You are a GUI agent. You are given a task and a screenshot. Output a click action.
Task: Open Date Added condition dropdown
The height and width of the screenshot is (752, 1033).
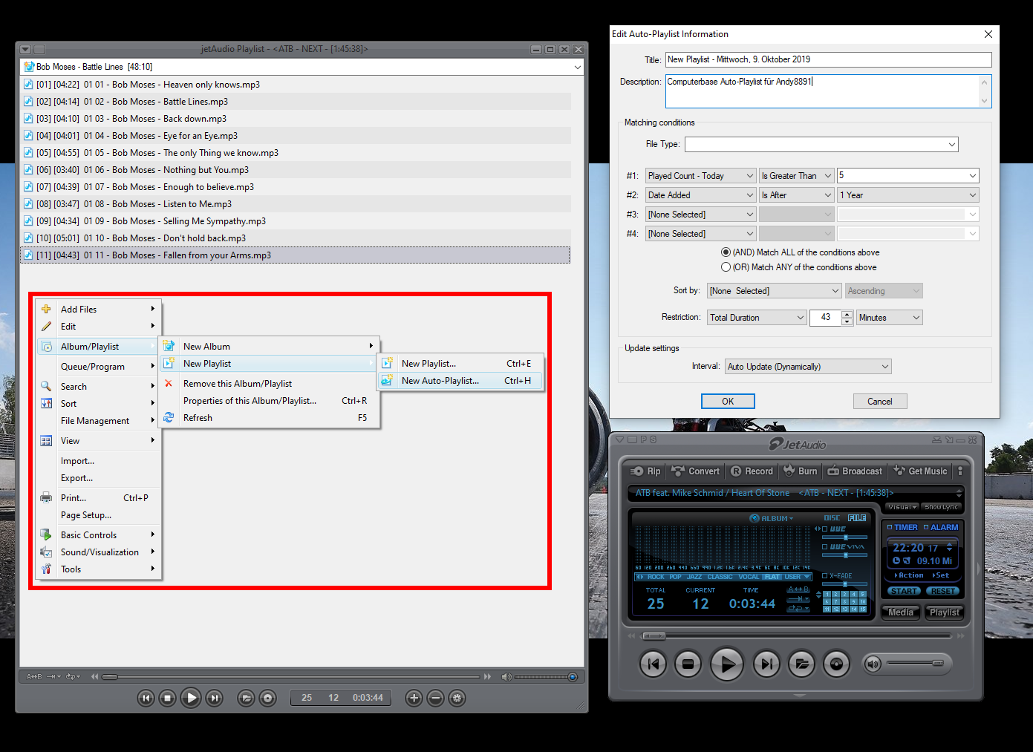pyautogui.click(x=700, y=195)
